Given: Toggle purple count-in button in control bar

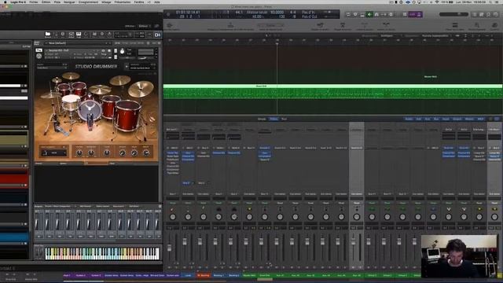Looking at the screenshot, I should click(412, 14).
